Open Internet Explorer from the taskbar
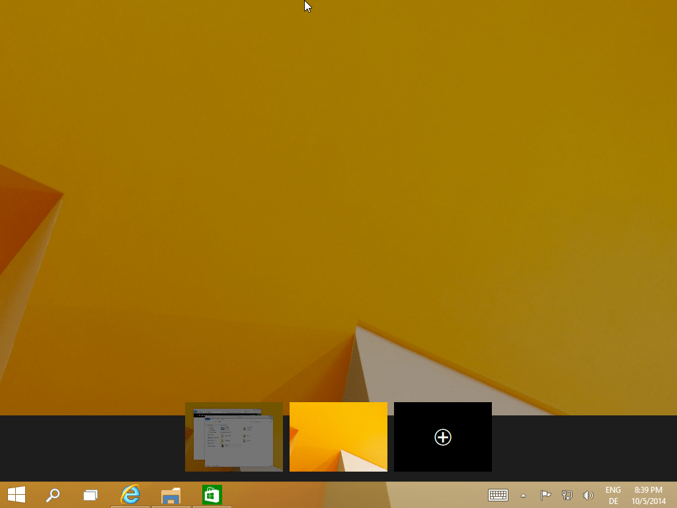Image resolution: width=677 pixels, height=508 pixels. point(130,495)
